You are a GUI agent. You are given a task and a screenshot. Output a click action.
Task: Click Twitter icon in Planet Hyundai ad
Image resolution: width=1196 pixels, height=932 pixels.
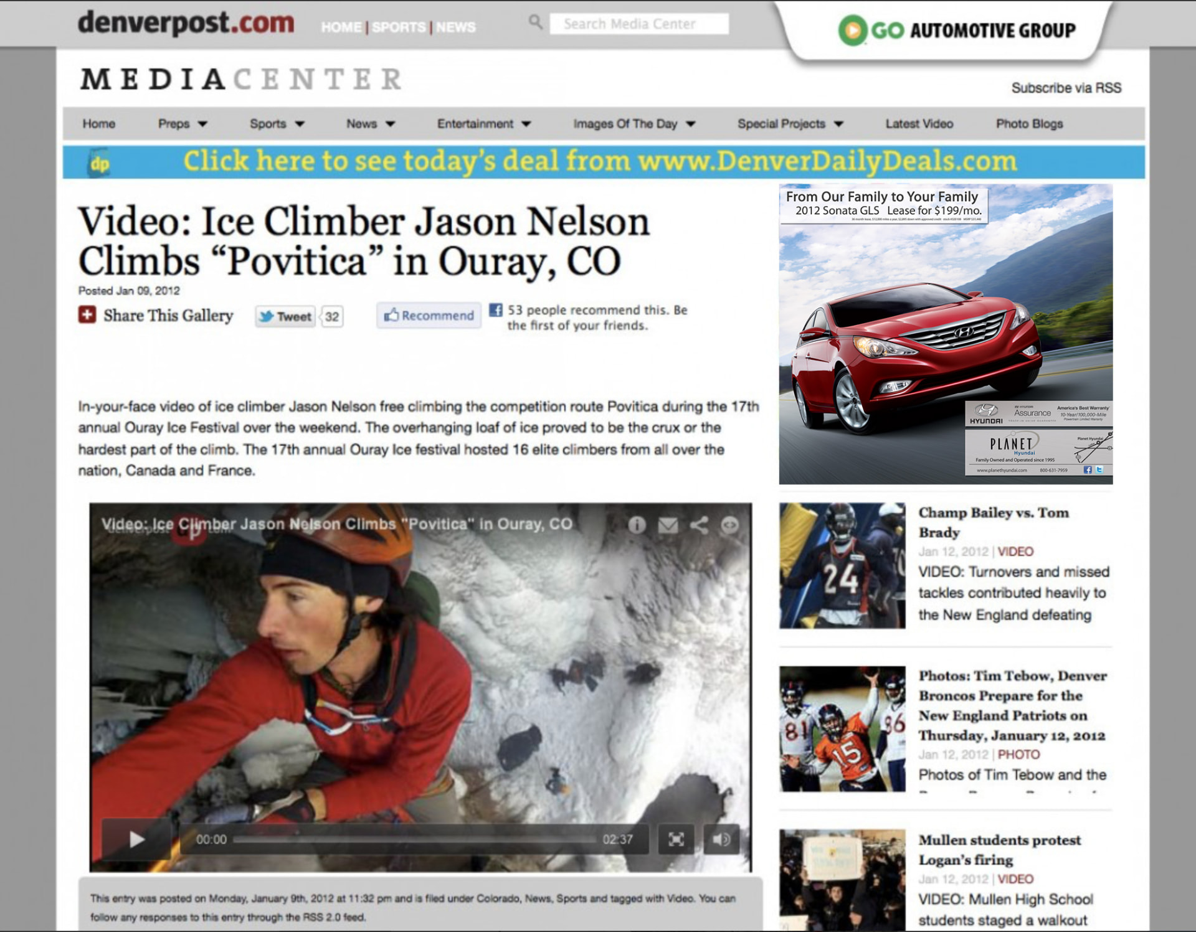(x=1099, y=469)
